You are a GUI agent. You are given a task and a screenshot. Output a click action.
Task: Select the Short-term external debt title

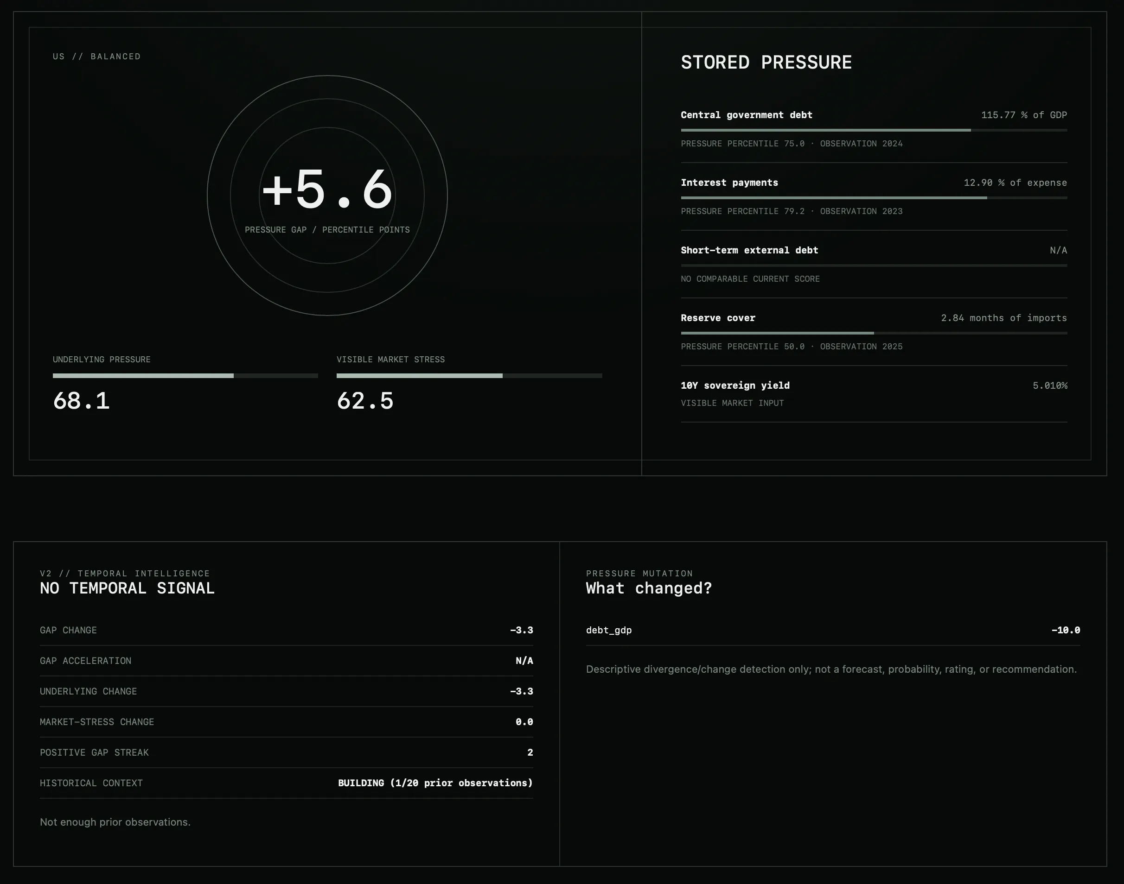tap(749, 251)
